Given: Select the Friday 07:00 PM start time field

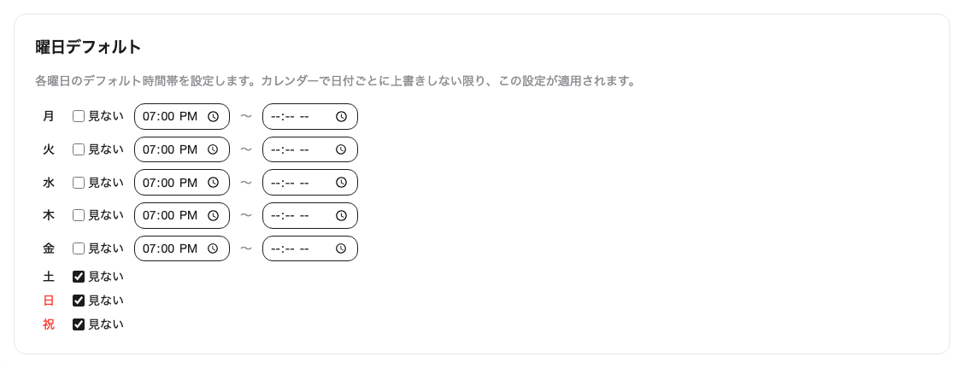Looking at the screenshot, I should click(x=170, y=248).
